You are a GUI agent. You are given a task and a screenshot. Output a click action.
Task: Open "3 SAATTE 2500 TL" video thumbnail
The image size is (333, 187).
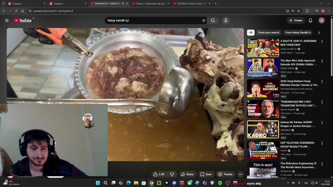point(263,48)
